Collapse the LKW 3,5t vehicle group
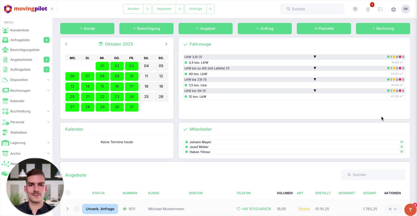 point(315,57)
